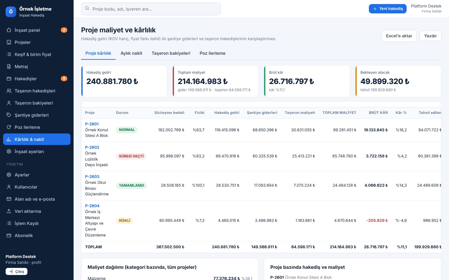The width and height of the screenshot is (449, 280).
Task: Open Veri aktarma upload icon
Action: [9, 211]
